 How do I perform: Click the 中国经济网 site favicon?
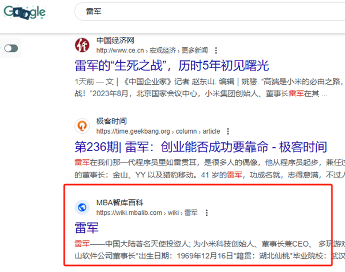point(82,45)
